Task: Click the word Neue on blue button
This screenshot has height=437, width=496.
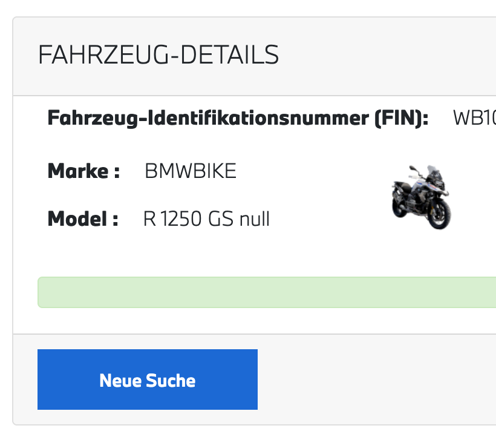Action: coord(119,381)
